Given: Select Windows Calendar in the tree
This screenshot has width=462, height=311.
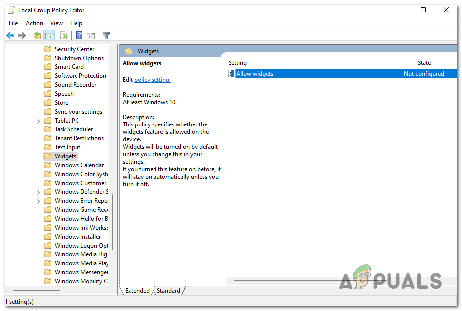Looking at the screenshot, I should coord(79,165).
